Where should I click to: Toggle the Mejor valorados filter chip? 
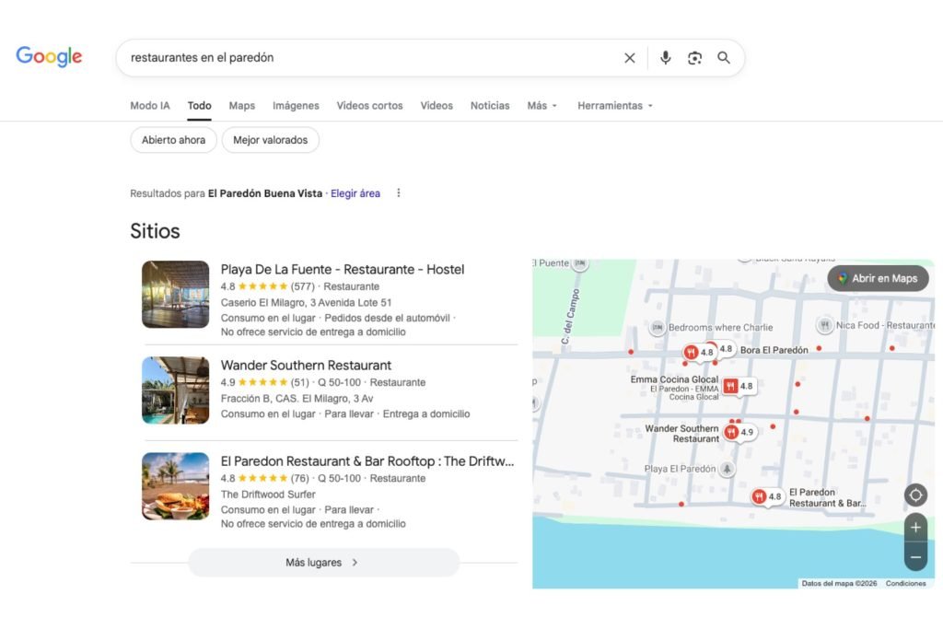(x=270, y=140)
